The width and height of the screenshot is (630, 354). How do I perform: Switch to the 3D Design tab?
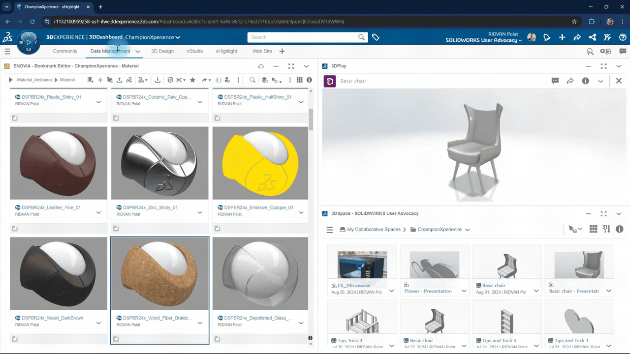[x=162, y=51]
